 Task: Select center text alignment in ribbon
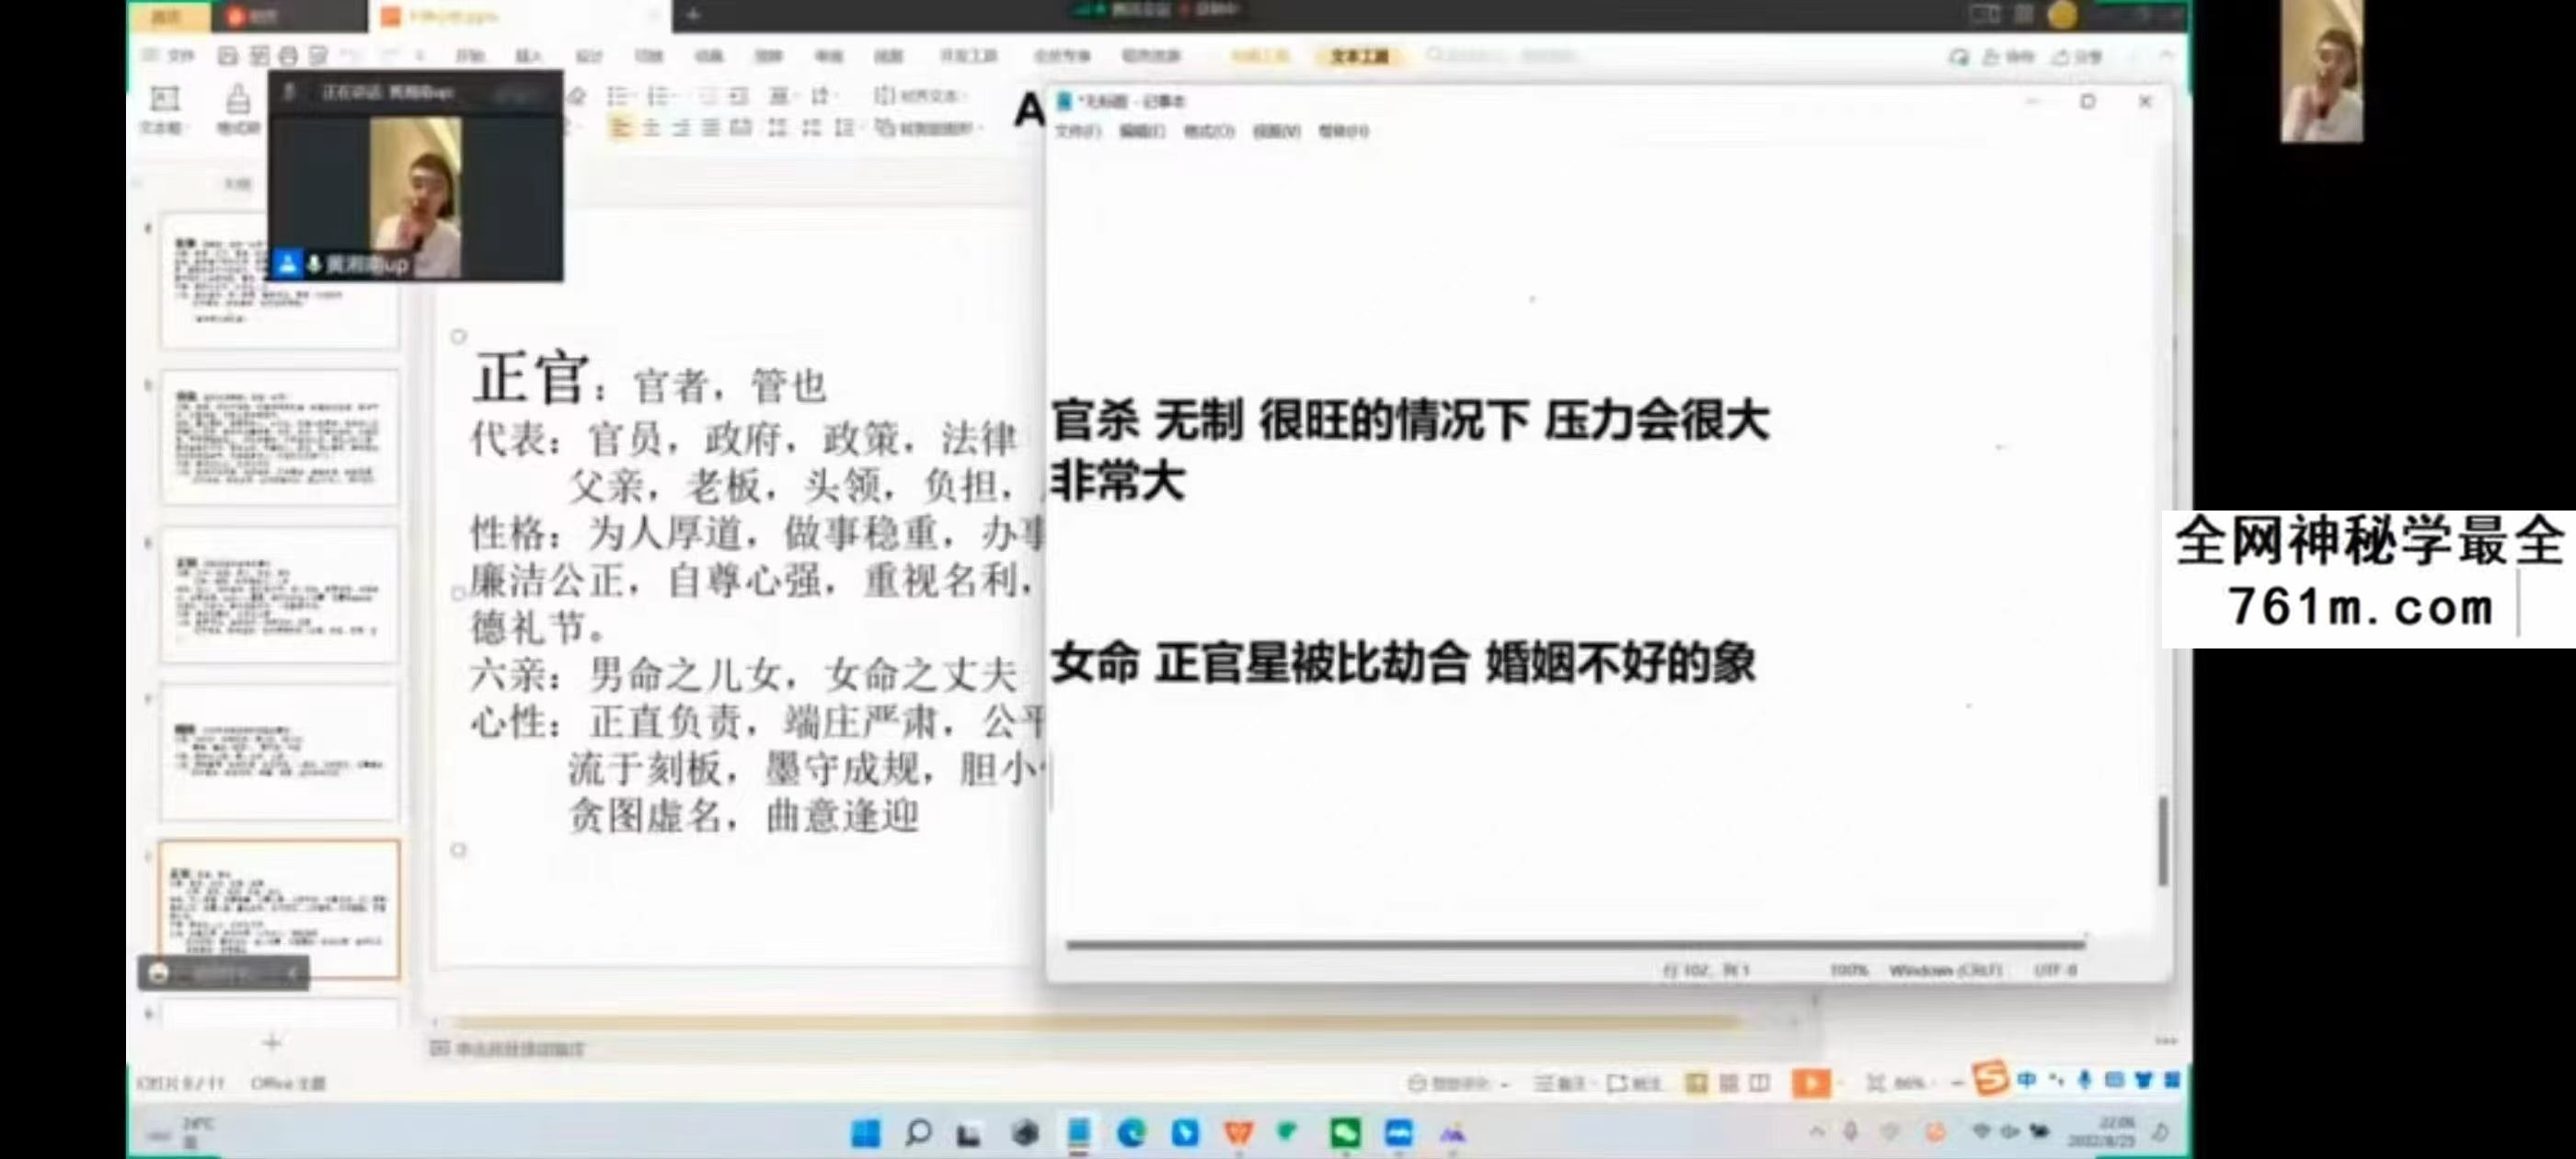point(651,128)
